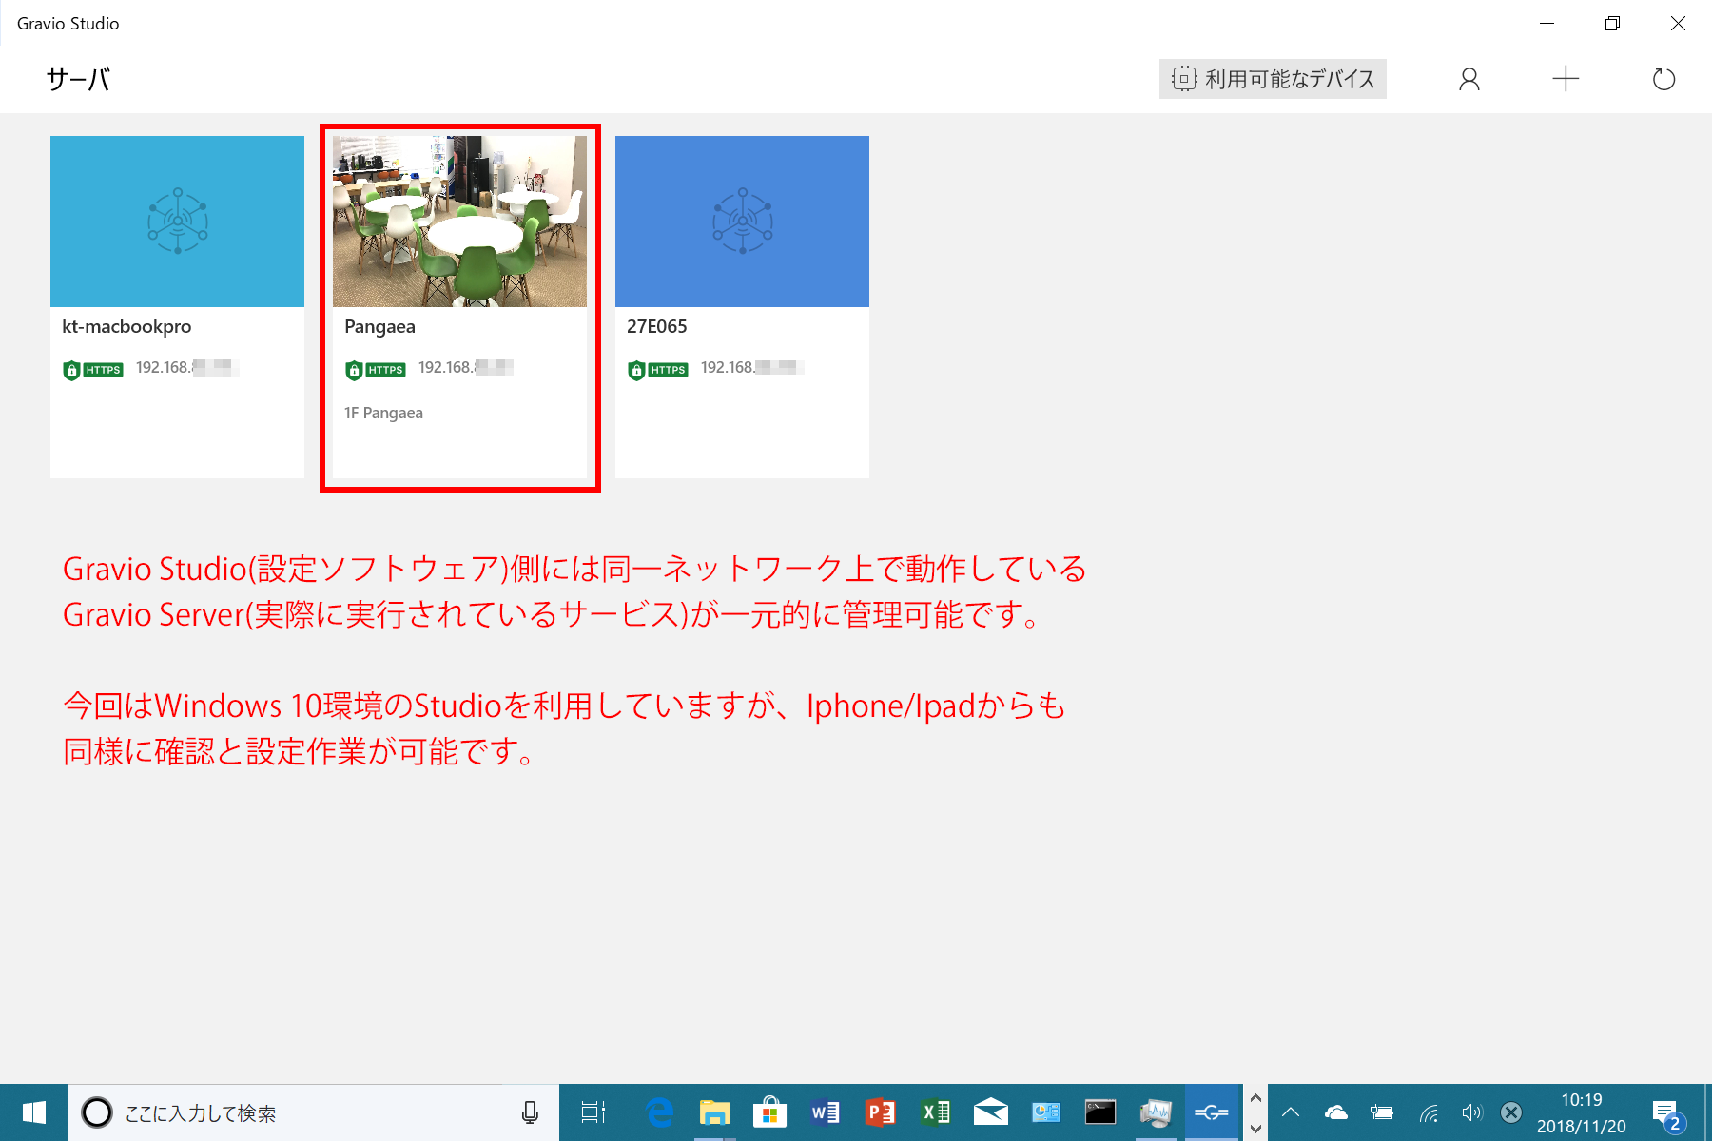Open the kt-macbookpro server thumbnail
Image resolution: width=1712 pixels, height=1141 pixels.
pos(177,222)
